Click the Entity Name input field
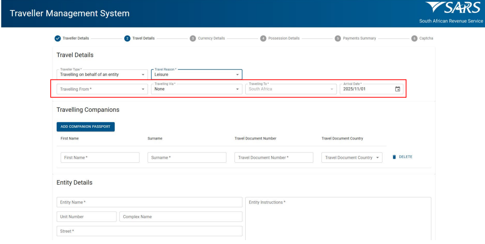Screen dimensions: 485x244 149,203
